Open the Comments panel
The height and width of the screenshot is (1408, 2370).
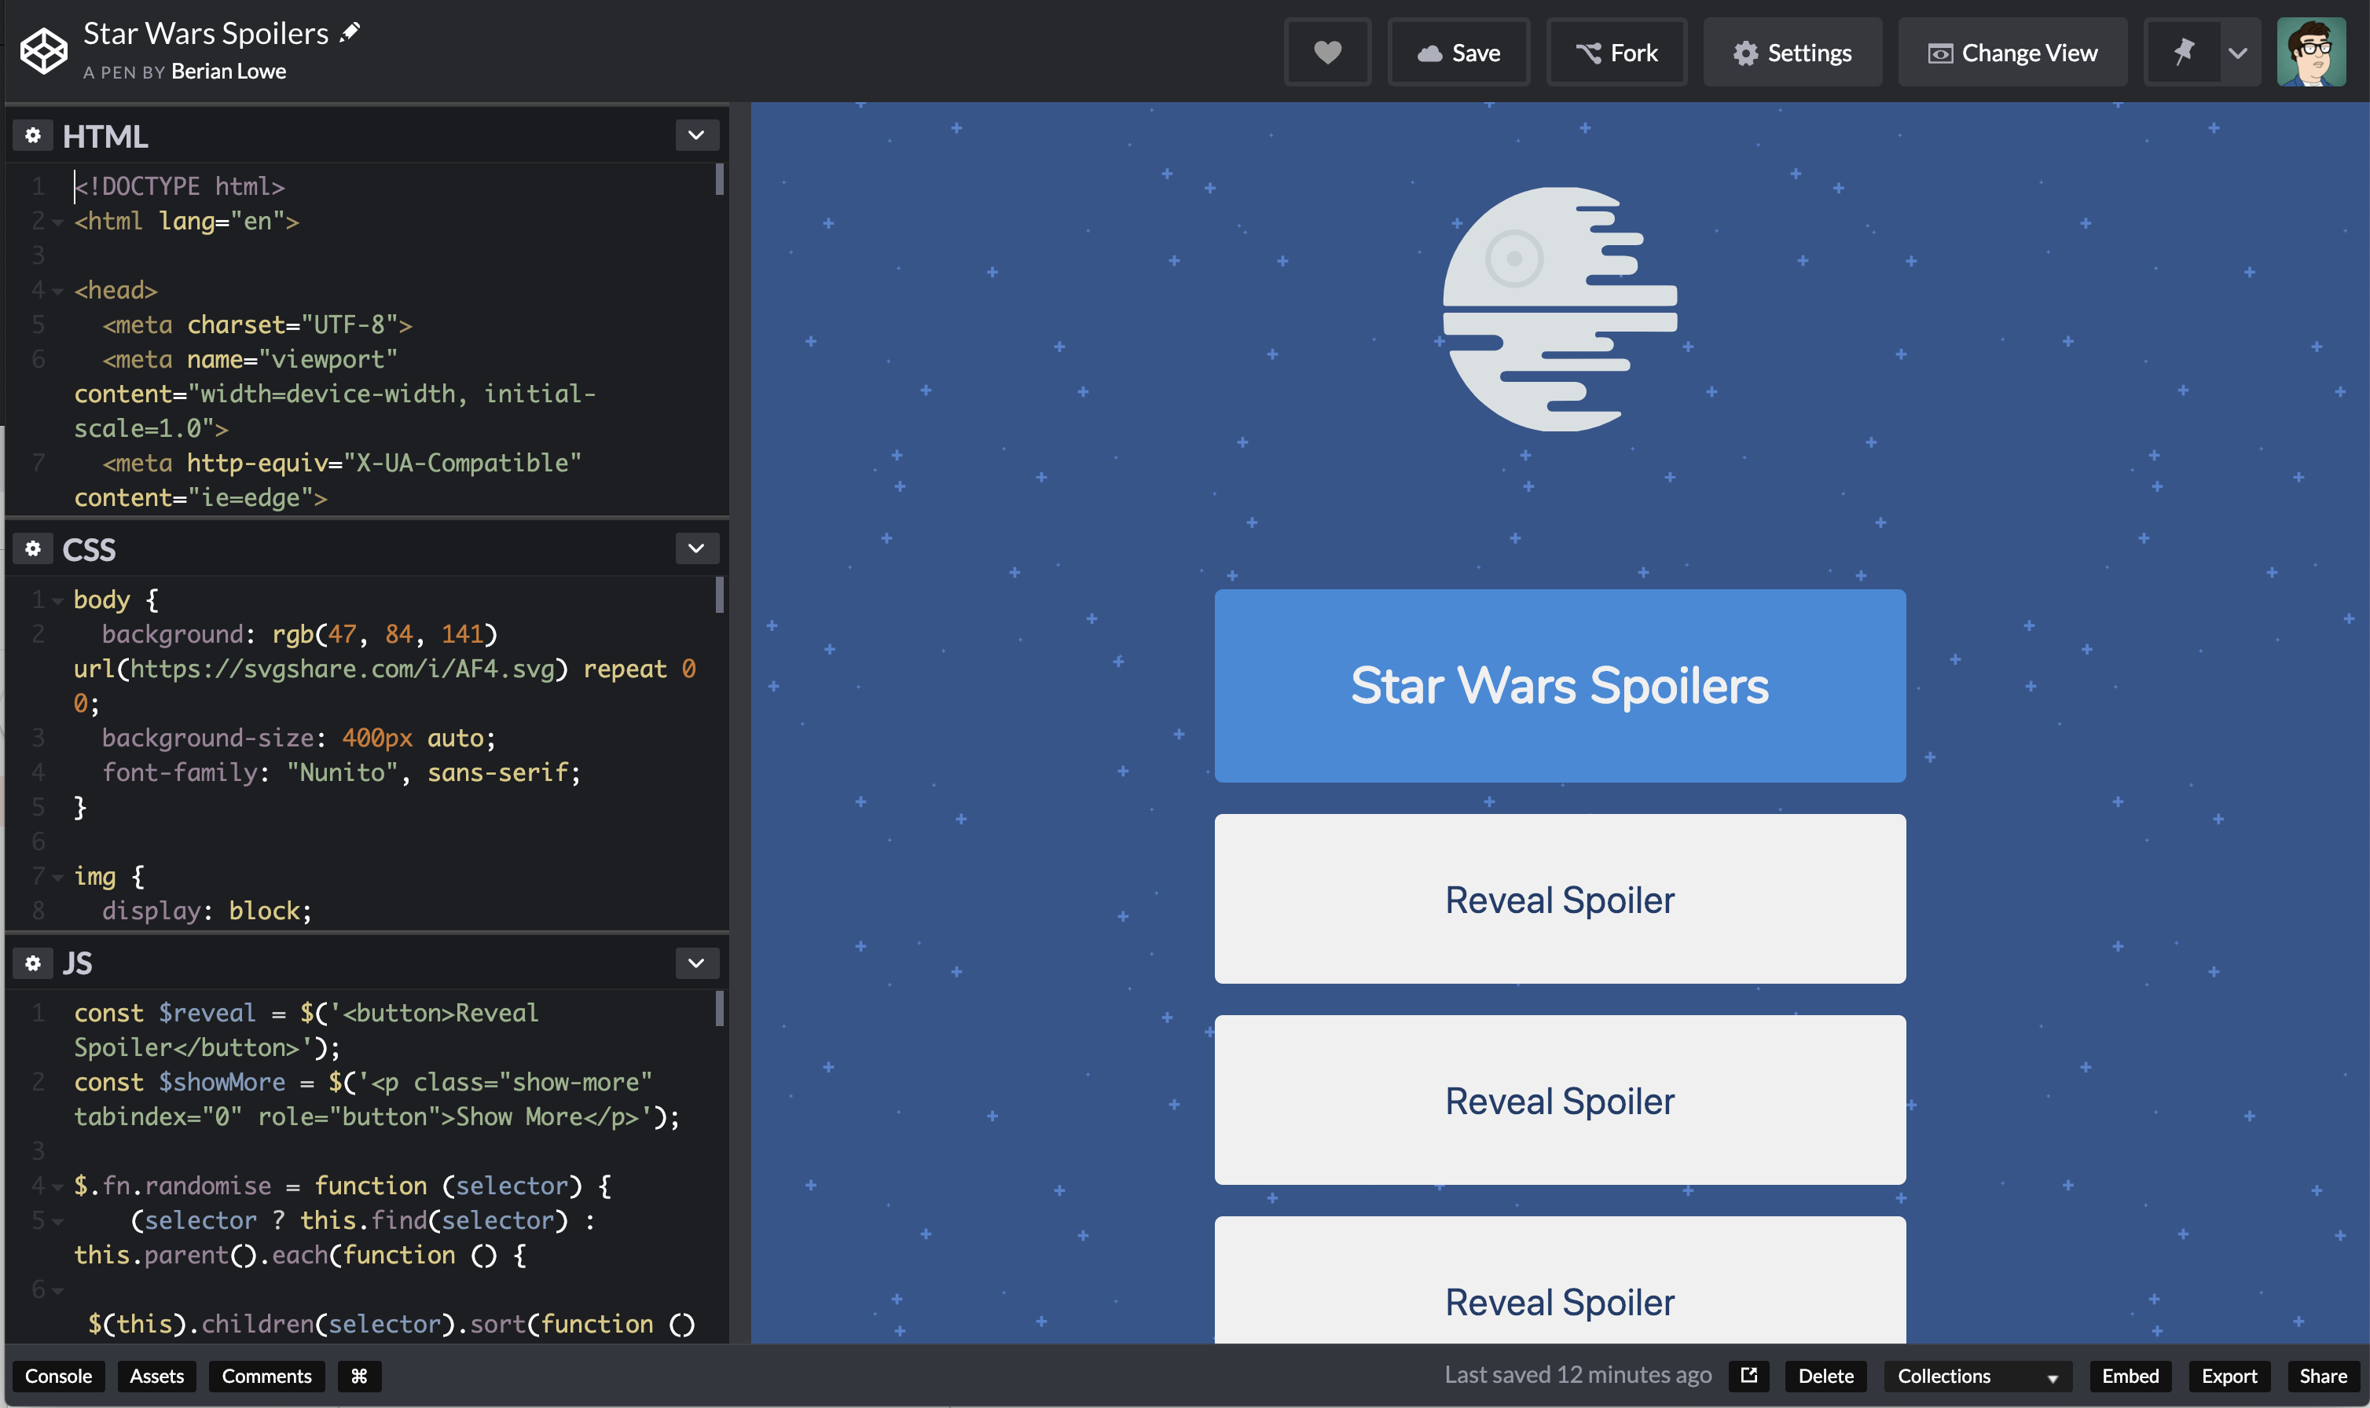point(266,1376)
